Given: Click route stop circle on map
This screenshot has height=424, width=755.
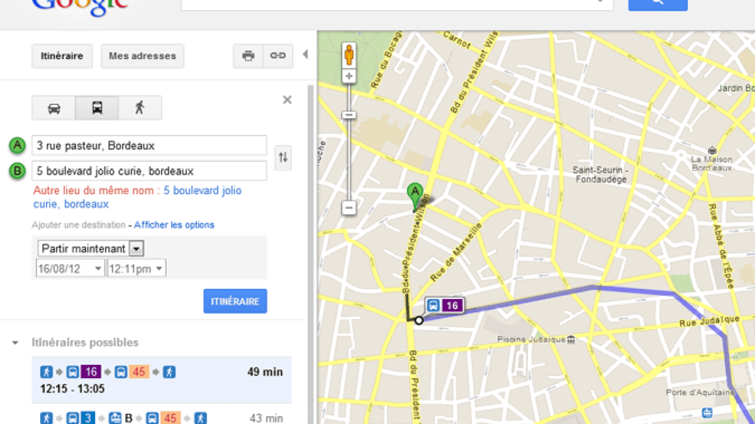Looking at the screenshot, I should [x=419, y=320].
